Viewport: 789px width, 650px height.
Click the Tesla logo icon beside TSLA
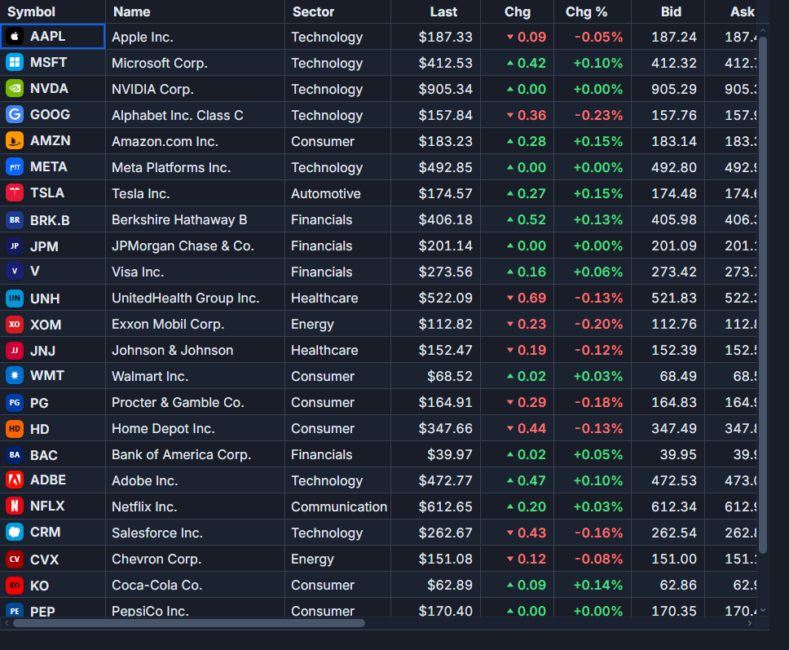15,192
